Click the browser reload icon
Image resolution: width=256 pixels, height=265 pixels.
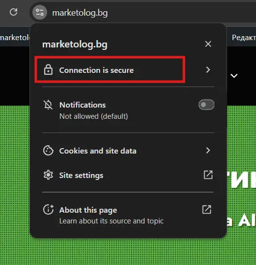(x=13, y=12)
